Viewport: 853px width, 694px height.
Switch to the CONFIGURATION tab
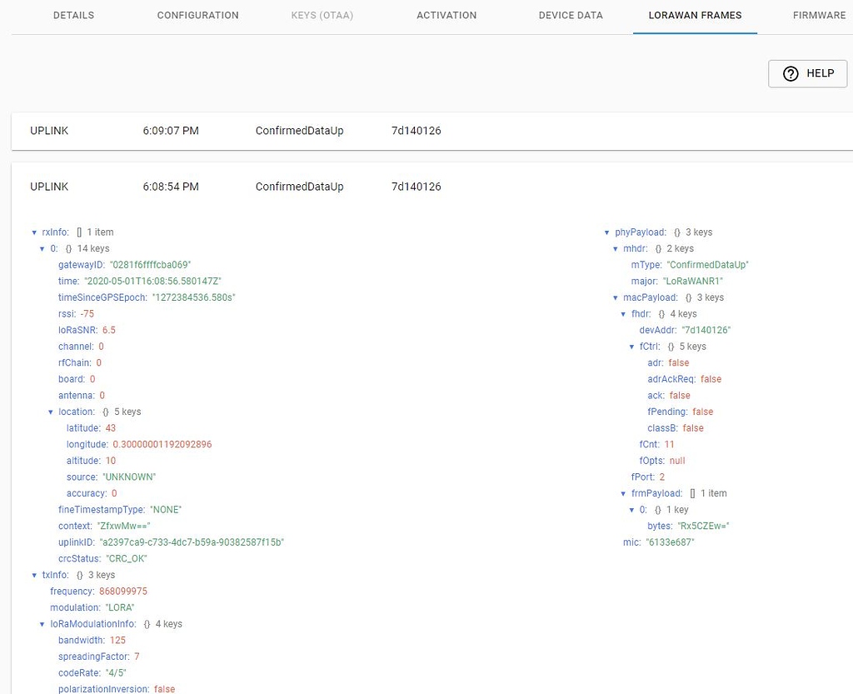point(197,15)
